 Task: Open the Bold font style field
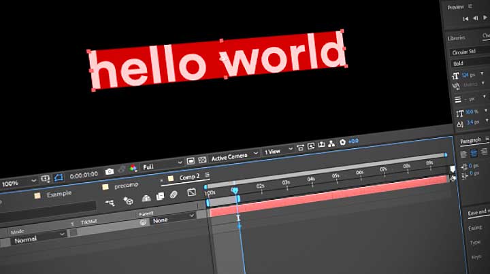click(470, 63)
